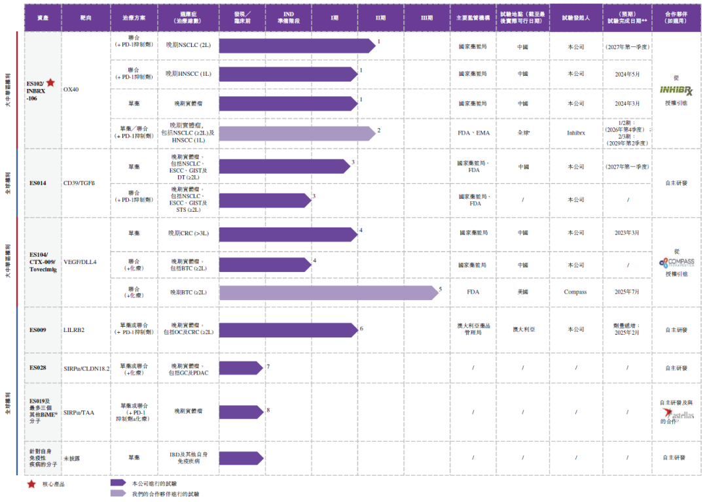Viewport: 707px width, 502px height.
Task: Click the Compass Therapeutics logo
Action: pos(676,262)
